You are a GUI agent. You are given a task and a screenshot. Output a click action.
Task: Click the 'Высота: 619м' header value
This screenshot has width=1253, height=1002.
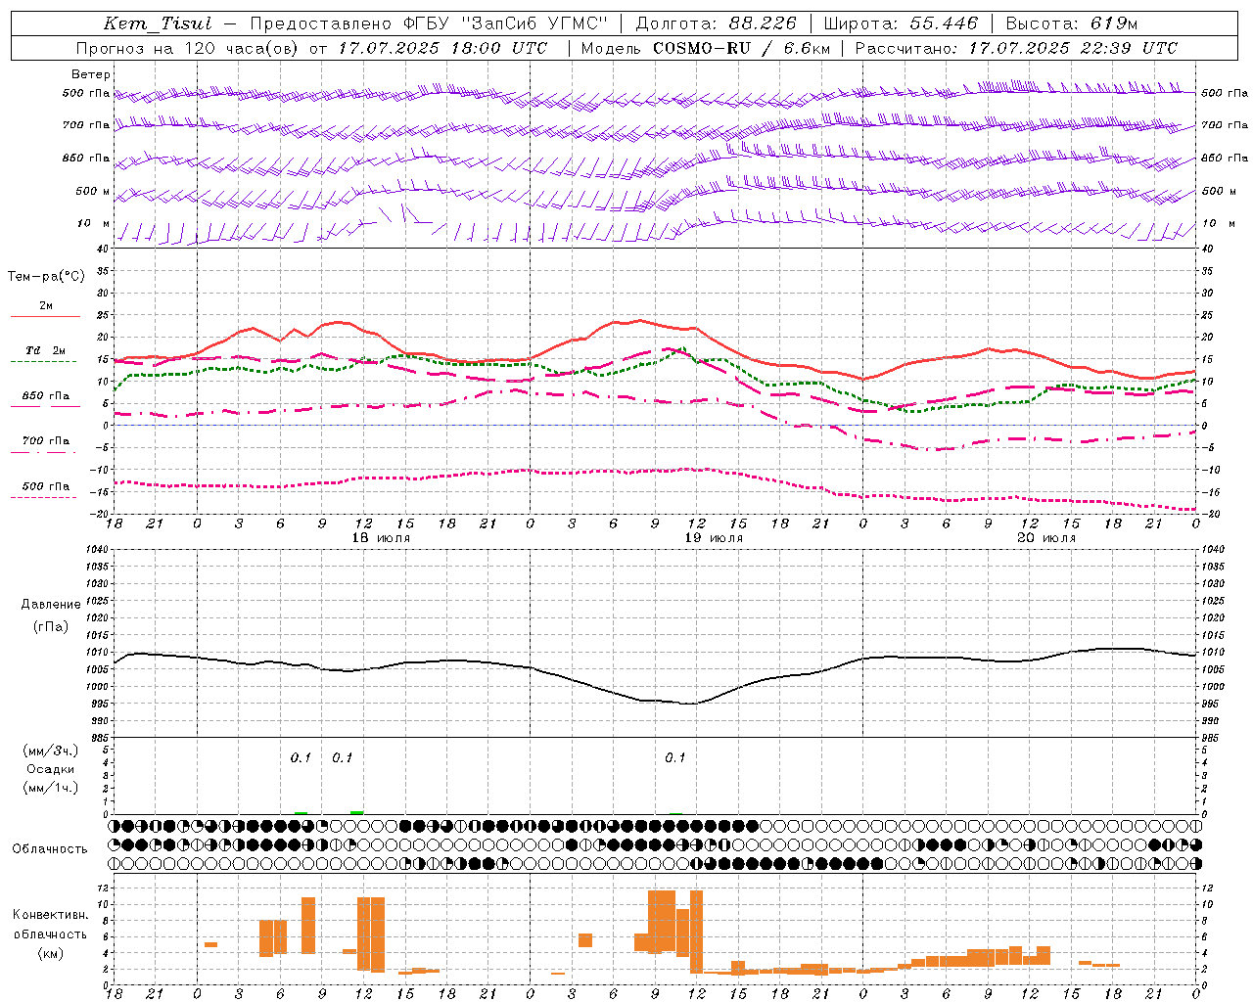(x=1072, y=23)
